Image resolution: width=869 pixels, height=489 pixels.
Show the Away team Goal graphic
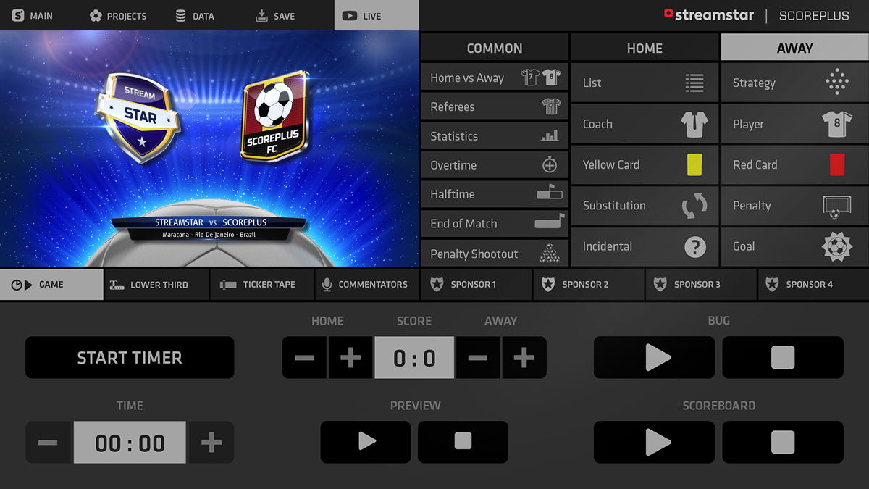pos(794,246)
